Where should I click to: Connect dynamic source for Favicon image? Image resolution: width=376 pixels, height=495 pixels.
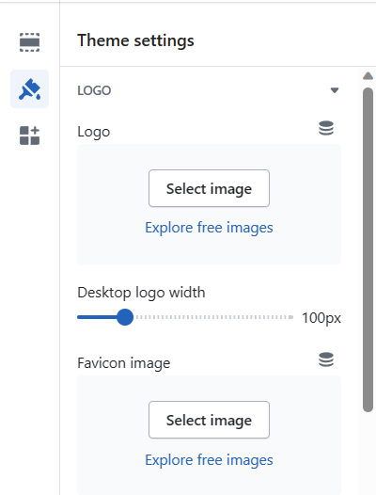[x=326, y=359]
